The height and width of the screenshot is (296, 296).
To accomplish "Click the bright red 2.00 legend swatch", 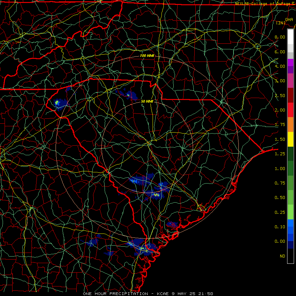I will pos(290,110).
